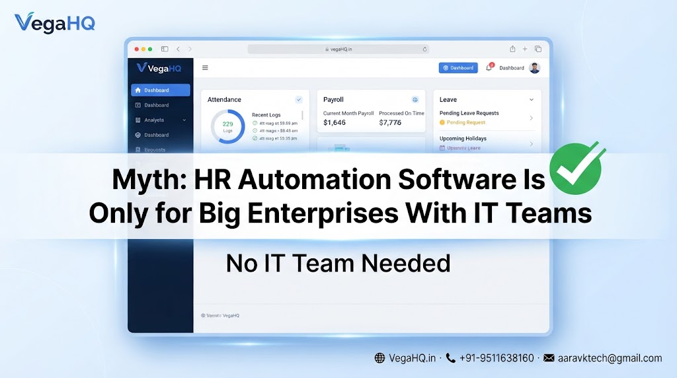Image resolution: width=677 pixels, height=378 pixels.
Task: Reload the page with the refresh icon
Action: 424,49
